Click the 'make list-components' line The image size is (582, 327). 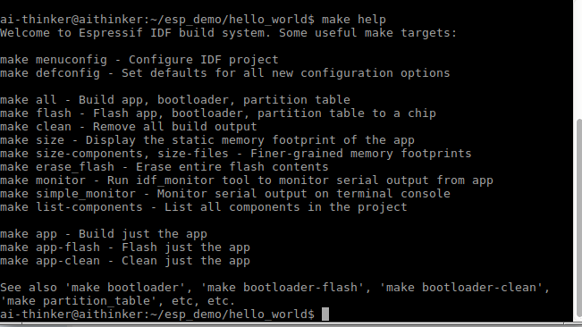204,207
